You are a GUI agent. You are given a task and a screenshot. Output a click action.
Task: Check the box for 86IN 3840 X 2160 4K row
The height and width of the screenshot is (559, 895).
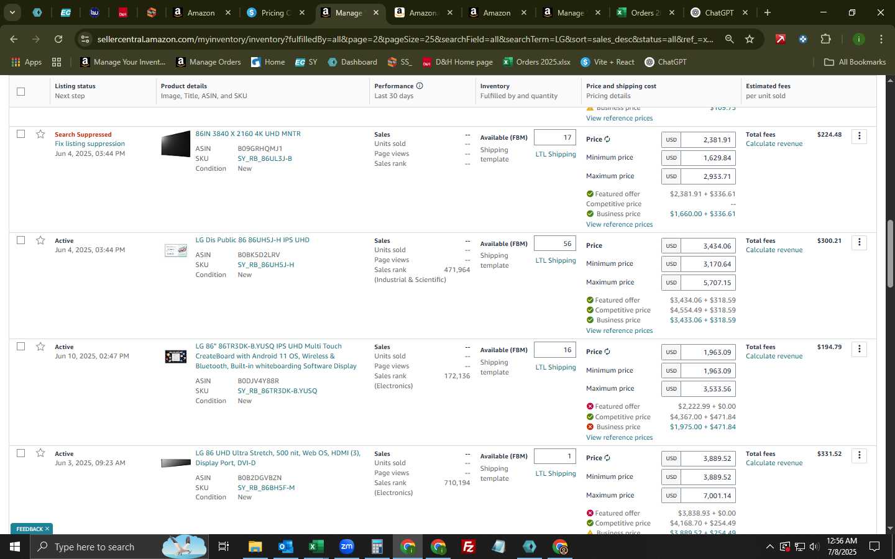[x=21, y=134]
